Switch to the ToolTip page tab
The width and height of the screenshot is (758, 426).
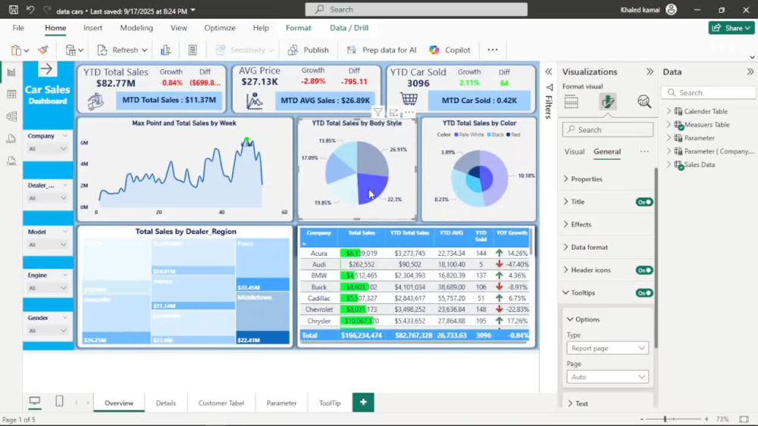click(x=330, y=403)
